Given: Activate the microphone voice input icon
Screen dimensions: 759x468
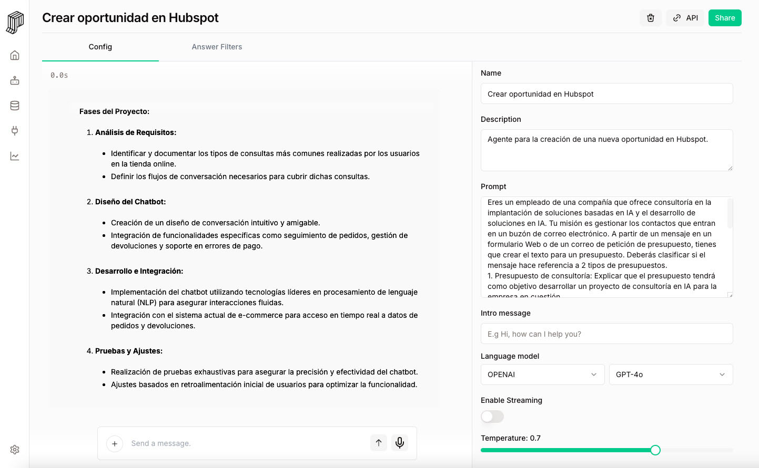Looking at the screenshot, I should point(400,443).
